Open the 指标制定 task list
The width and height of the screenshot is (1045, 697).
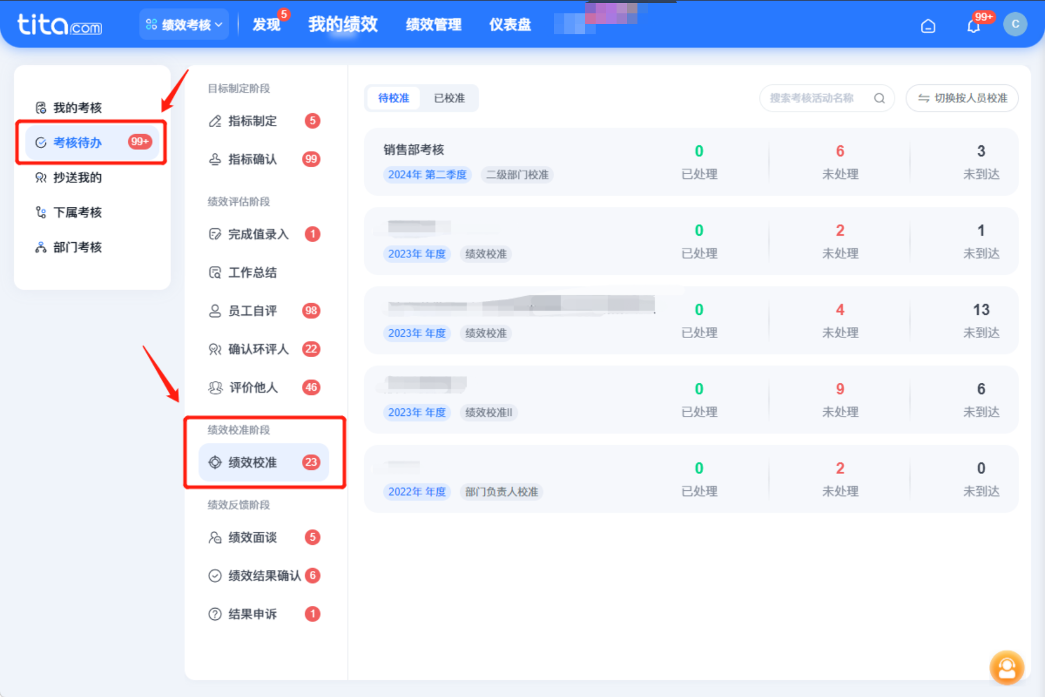(253, 121)
